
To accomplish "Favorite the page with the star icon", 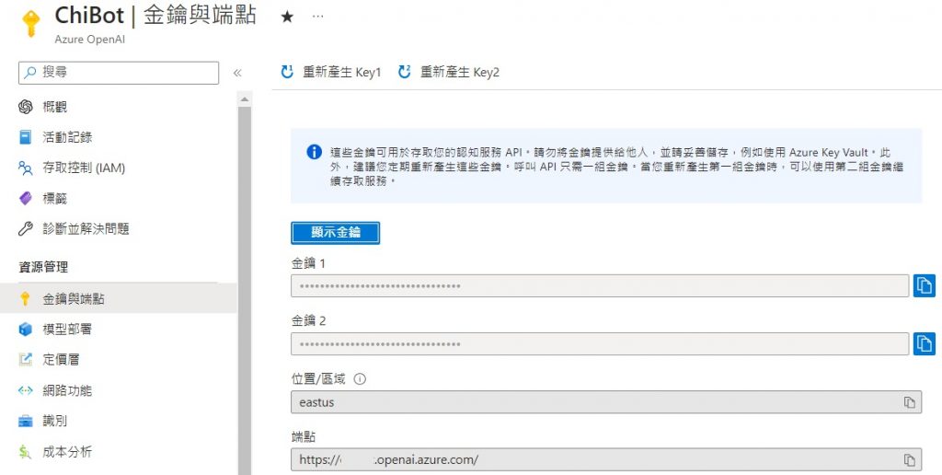I will (x=287, y=17).
